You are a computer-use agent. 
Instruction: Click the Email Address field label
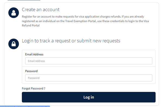34,54
